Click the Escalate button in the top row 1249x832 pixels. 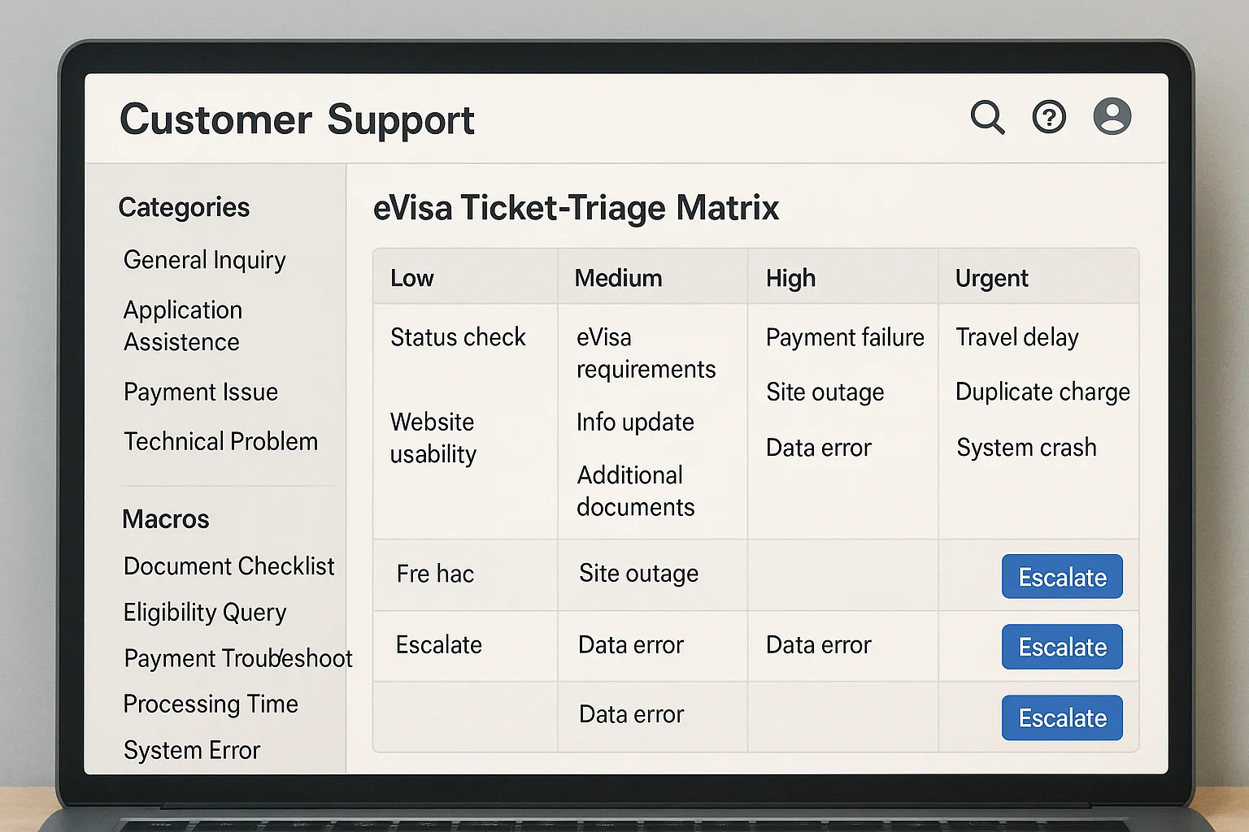[x=1062, y=577]
